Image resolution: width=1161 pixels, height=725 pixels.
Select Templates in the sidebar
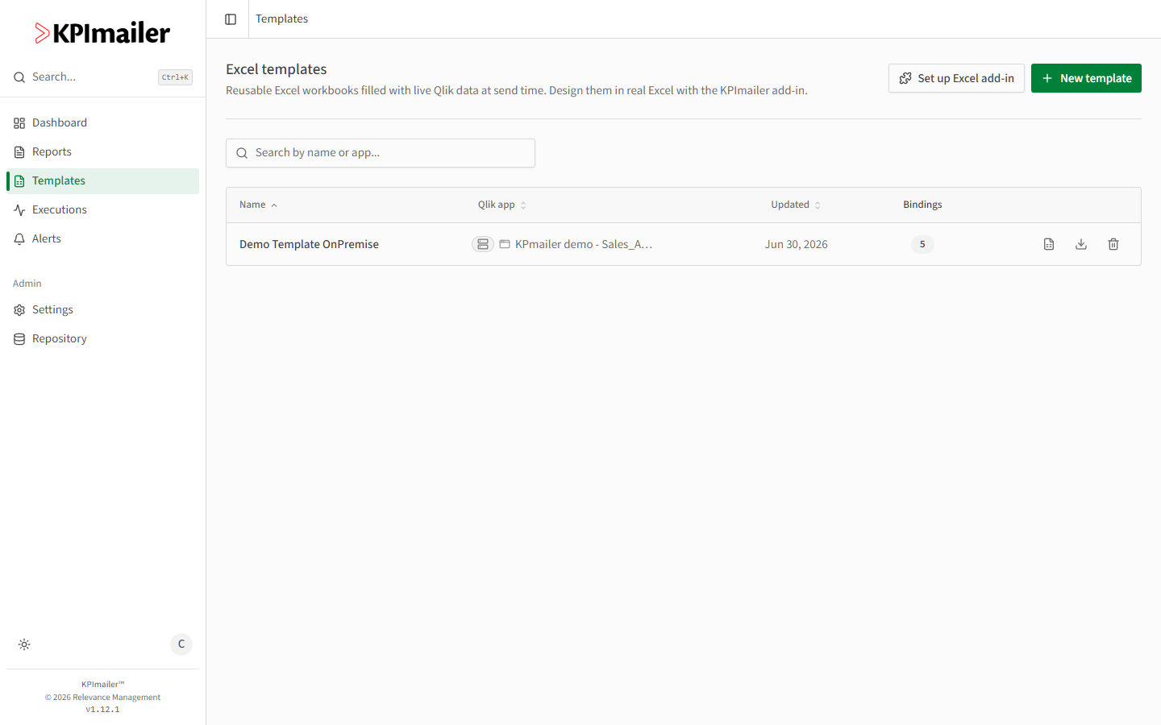click(102, 180)
